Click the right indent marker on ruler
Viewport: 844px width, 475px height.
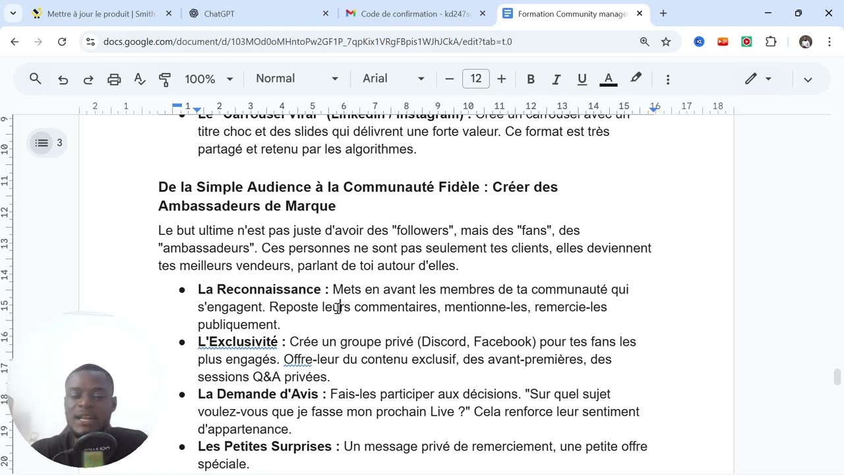pos(653,109)
